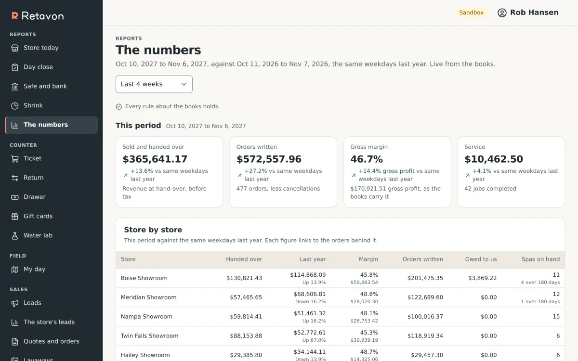Open the Last 4 weeks period dropdown
This screenshot has height=361, width=578.
(x=154, y=84)
